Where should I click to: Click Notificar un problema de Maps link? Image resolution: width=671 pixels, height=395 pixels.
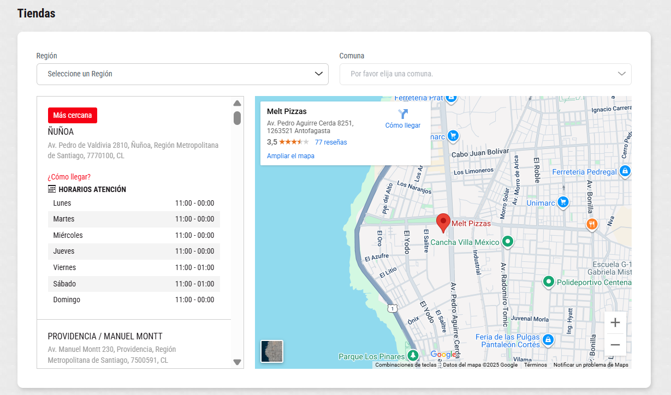pyautogui.click(x=591, y=365)
